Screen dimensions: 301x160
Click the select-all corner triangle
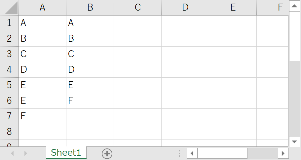pos(10,8)
